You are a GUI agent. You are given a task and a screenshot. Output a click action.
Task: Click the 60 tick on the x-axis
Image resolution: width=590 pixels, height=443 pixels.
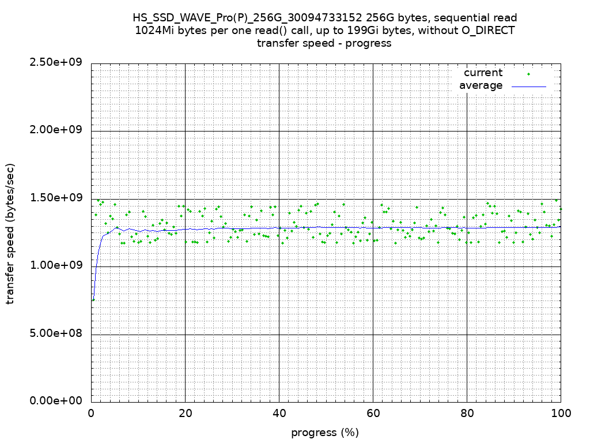click(x=373, y=413)
